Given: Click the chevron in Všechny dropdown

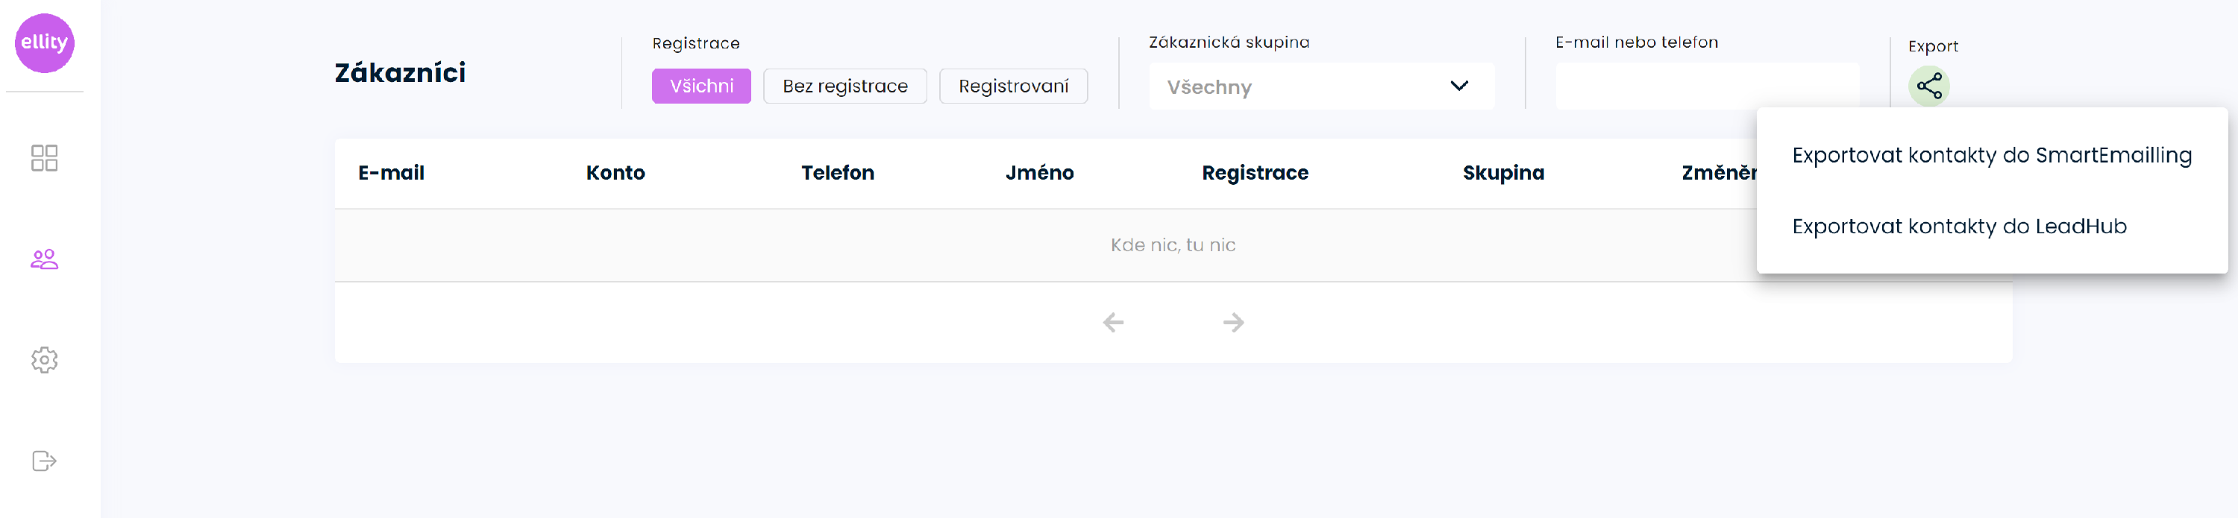Looking at the screenshot, I should 1458,86.
